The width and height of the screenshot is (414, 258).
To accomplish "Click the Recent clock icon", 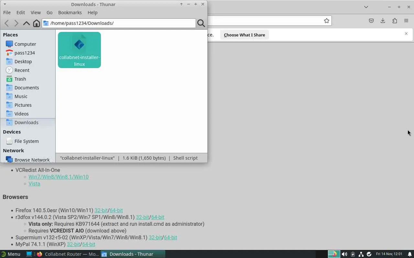I will click(x=9, y=70).
